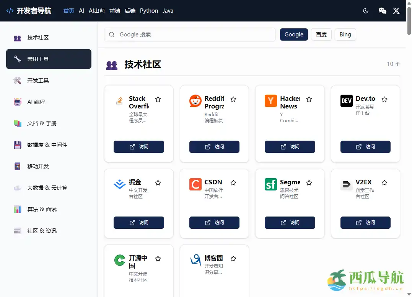Screen dimensions: 412x297
Task: Click the Stack Overflow card icon
Action: click(x=120, y=101)
